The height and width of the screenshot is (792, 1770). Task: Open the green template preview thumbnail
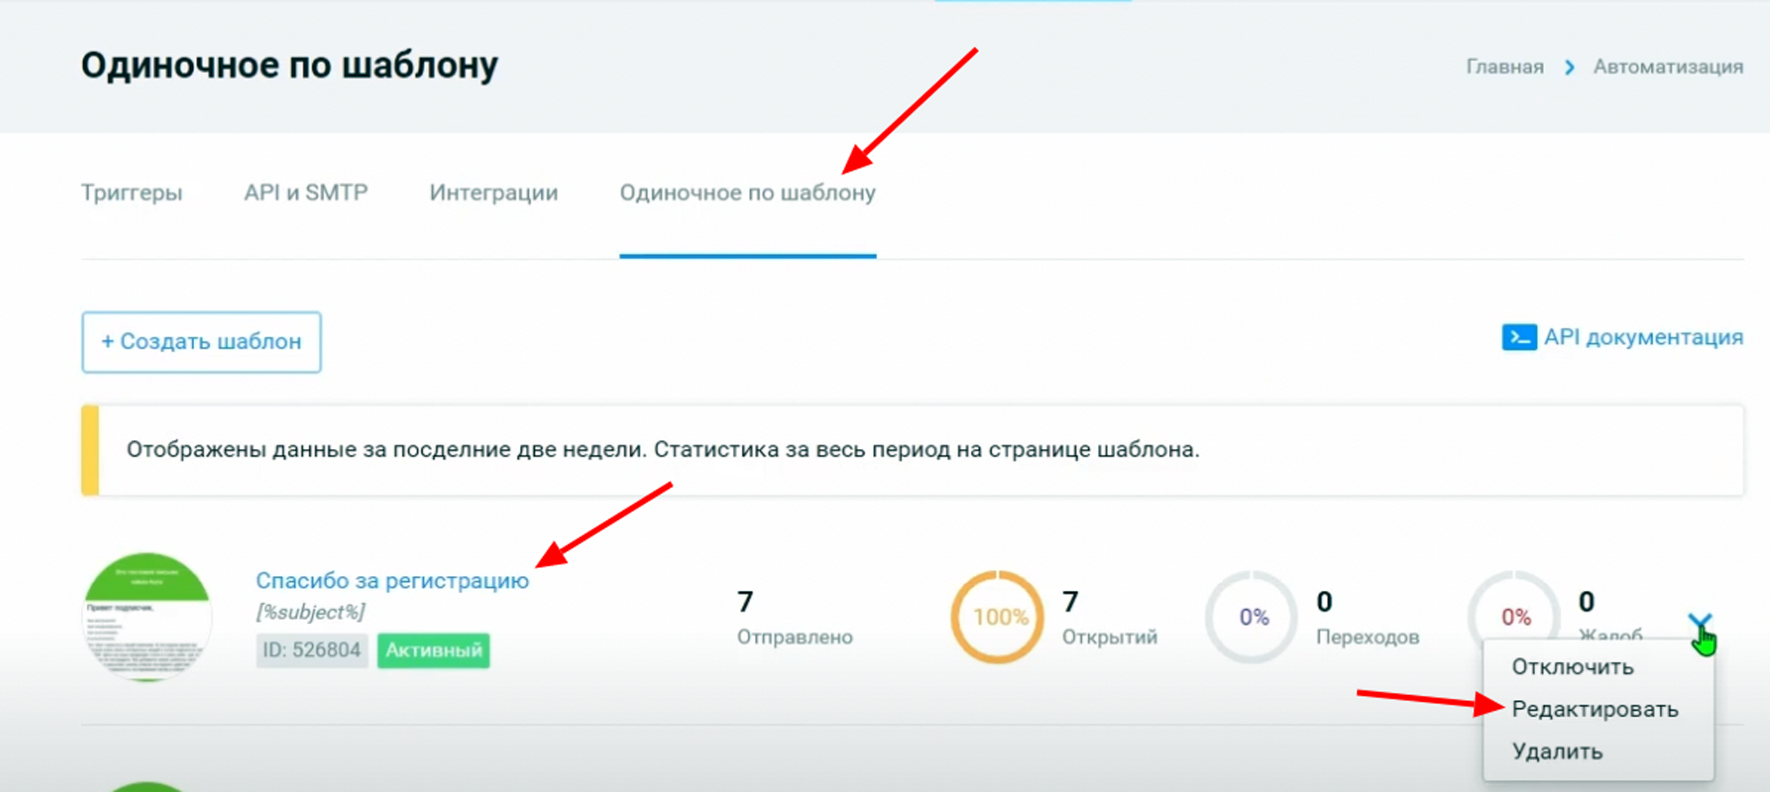147,617
